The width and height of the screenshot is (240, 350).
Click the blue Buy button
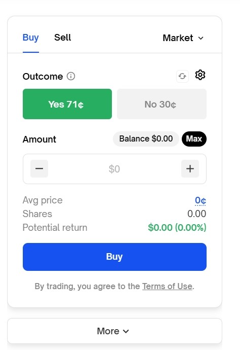pyautogui.click(x=114, y=257)
